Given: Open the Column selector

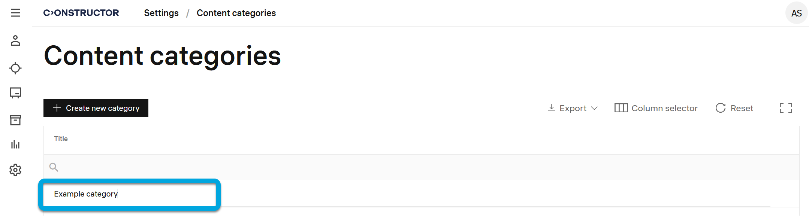Looking at the screenshot, I should [x=656, y=108].
